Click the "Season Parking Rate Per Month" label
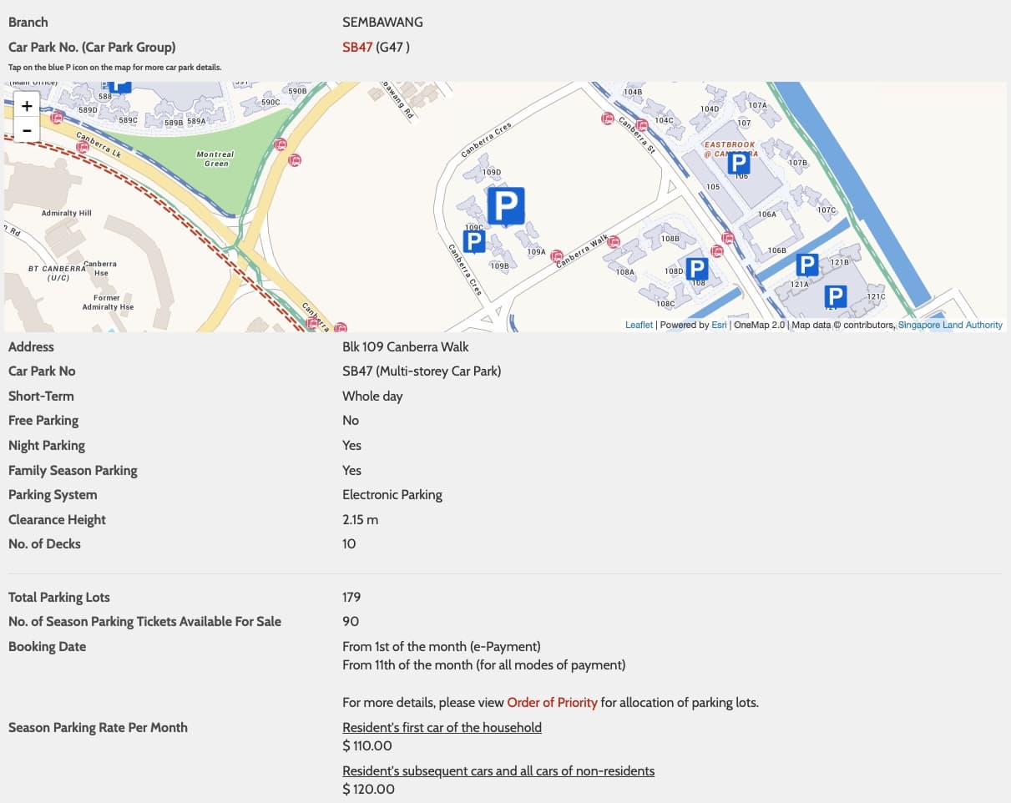 click(x=98, y=727)
